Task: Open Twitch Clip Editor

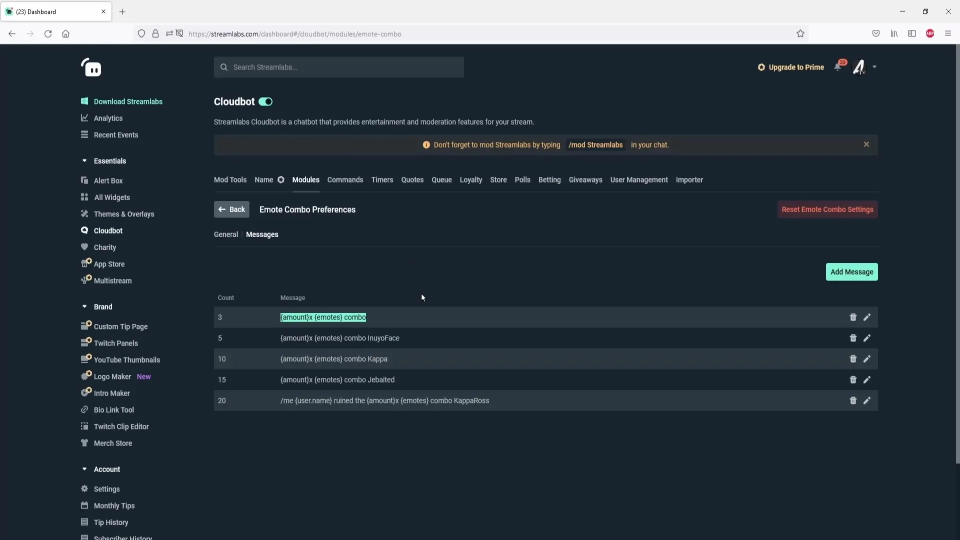Action: (121, 426)
